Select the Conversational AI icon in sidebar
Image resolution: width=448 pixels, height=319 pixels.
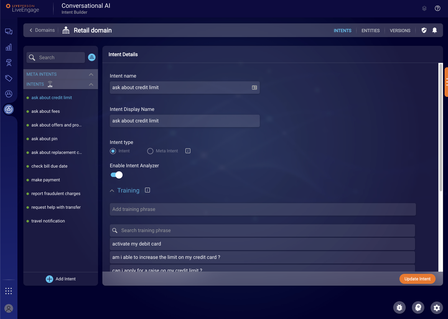(9, 109)
